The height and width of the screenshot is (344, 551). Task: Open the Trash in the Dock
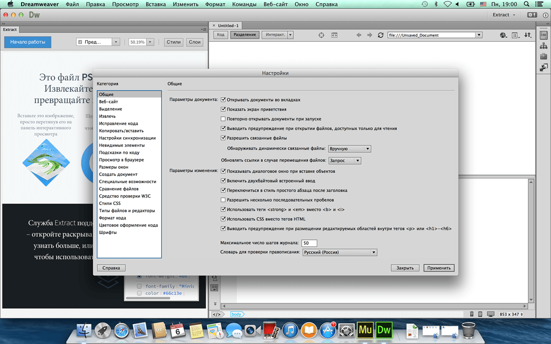468,329
